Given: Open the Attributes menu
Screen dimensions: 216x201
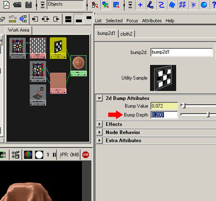Looking at the screenshot, I should (152, 21).
